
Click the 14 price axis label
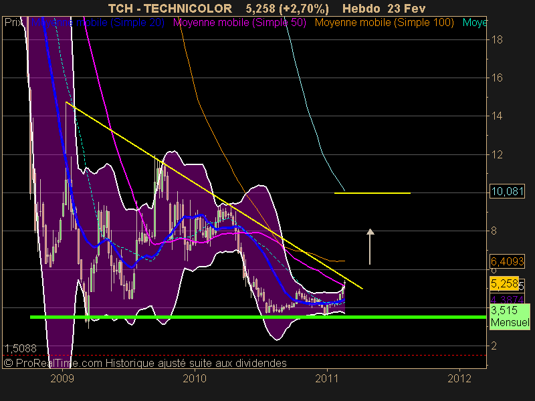click(x=497, y=116)
